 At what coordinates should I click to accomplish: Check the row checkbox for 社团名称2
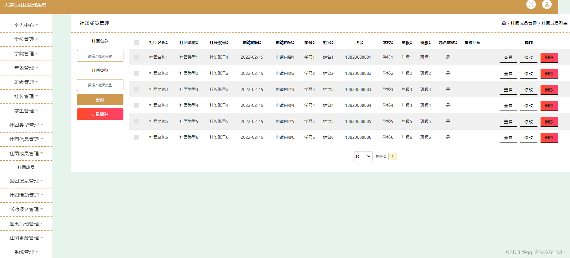pos(136,73)
